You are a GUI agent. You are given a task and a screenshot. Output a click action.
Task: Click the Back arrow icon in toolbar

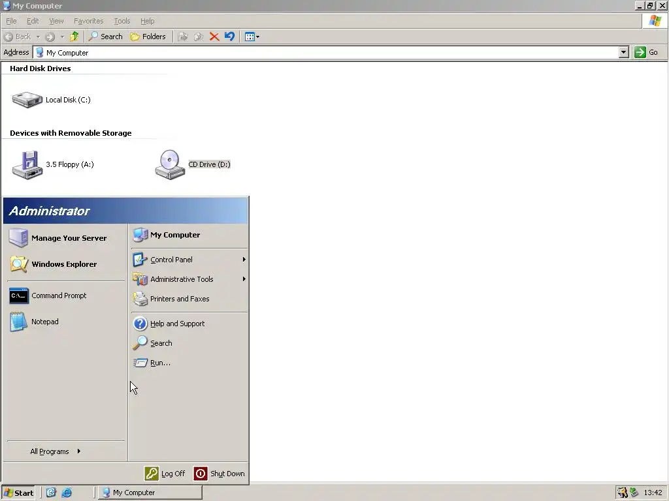(x=8, y=37)
